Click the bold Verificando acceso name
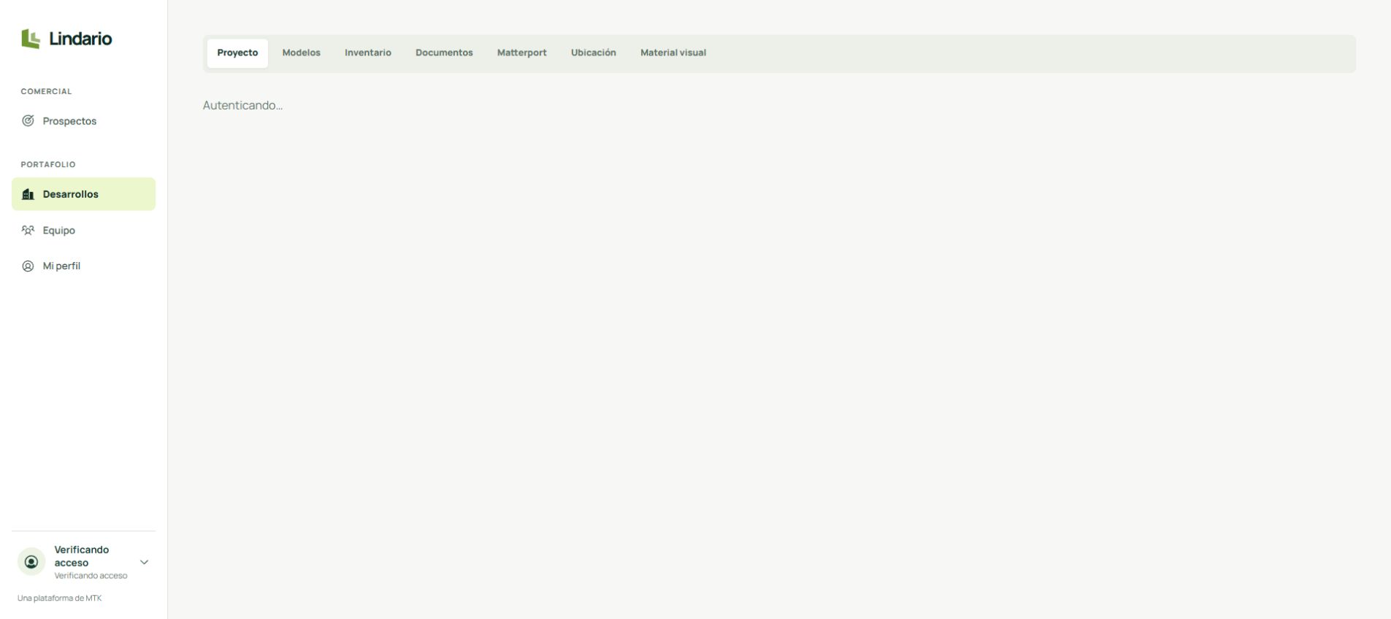The image size is (1391, 619). click(82, 556)
